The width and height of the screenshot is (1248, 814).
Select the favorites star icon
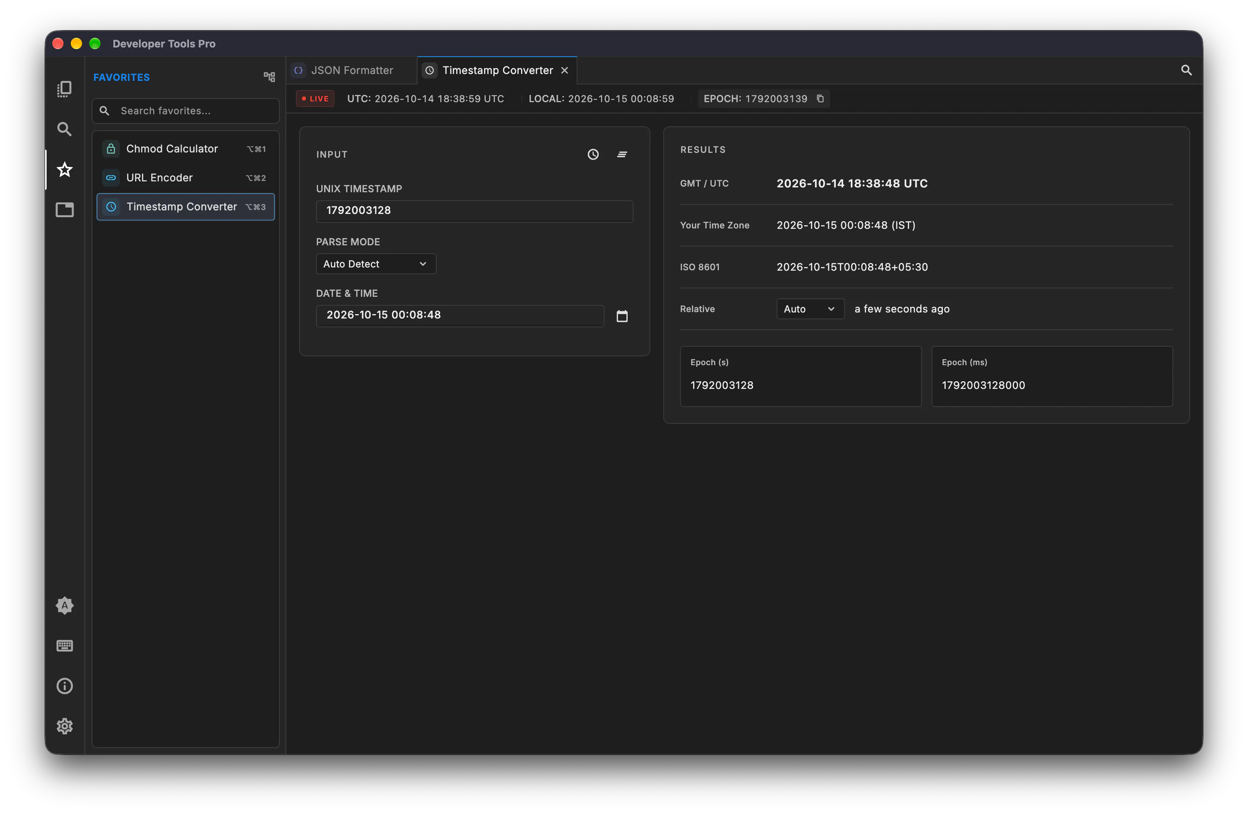(x=64, y=169)
